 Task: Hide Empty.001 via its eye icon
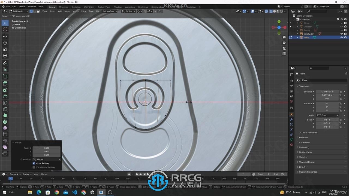point(341,34)
